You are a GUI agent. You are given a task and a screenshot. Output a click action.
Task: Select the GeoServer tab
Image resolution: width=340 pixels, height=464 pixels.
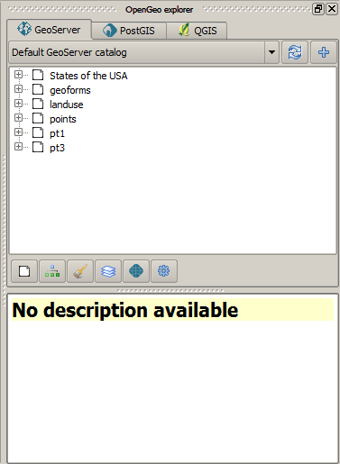[x=50, y=30]
